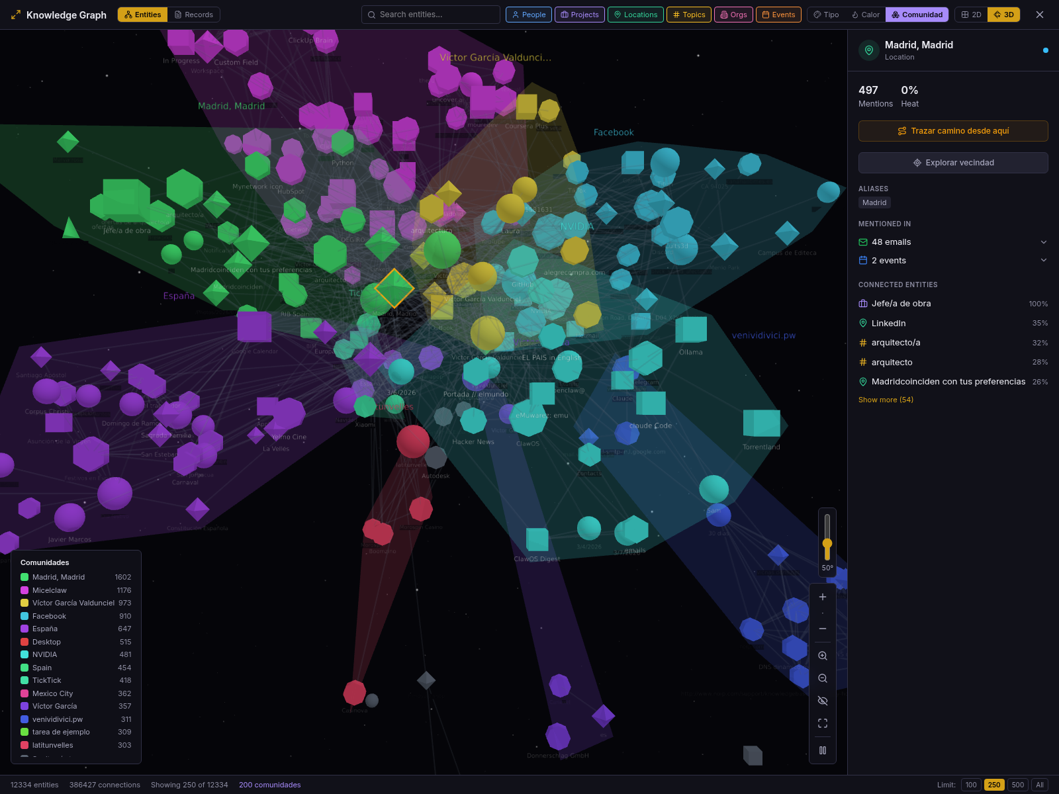Viewport: 1059px width, 794px height.
Task: Open 200 comunidades link in status bar
Action: (x=269, y=785)
